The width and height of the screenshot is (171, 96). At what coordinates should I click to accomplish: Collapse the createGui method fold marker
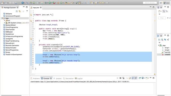coord(34,45)
